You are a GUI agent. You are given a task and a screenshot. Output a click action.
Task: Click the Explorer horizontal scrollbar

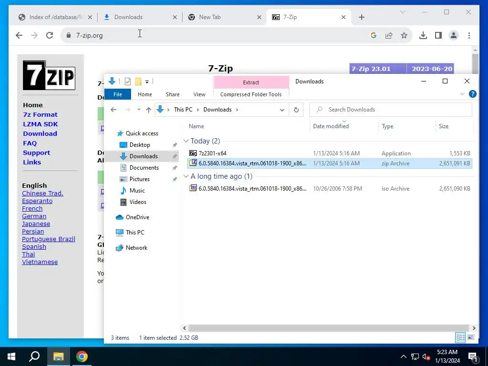[x=329, y=328]
